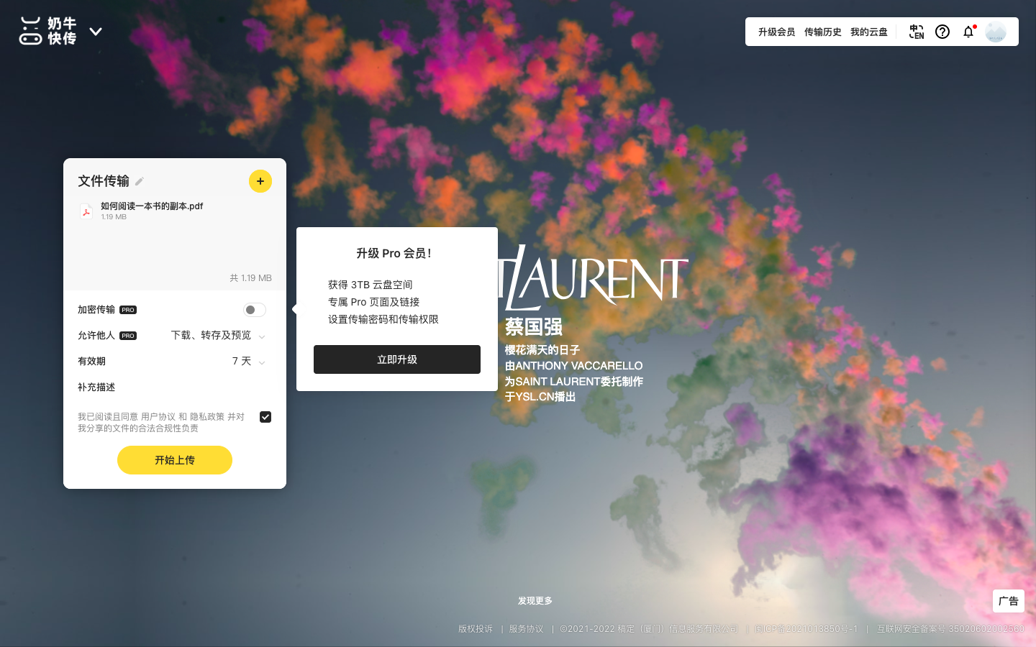Open the notifications bell

tap(968, 32)
